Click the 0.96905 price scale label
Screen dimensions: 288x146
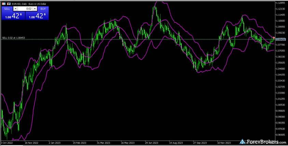[x=281, y=134]
